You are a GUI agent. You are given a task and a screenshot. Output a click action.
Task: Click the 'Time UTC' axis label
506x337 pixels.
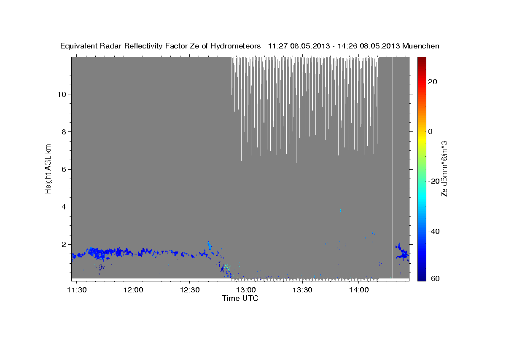240,298
